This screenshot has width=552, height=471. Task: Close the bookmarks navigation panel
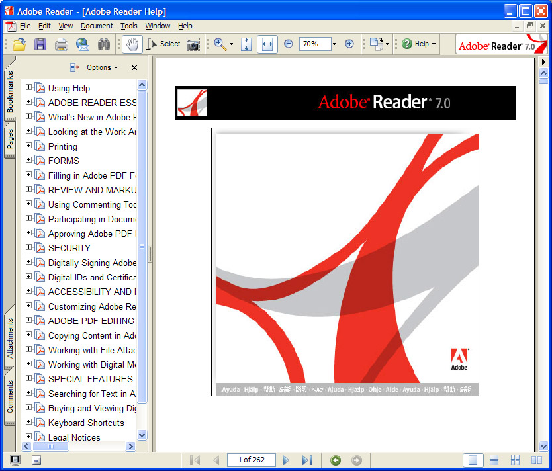point(134,68)
